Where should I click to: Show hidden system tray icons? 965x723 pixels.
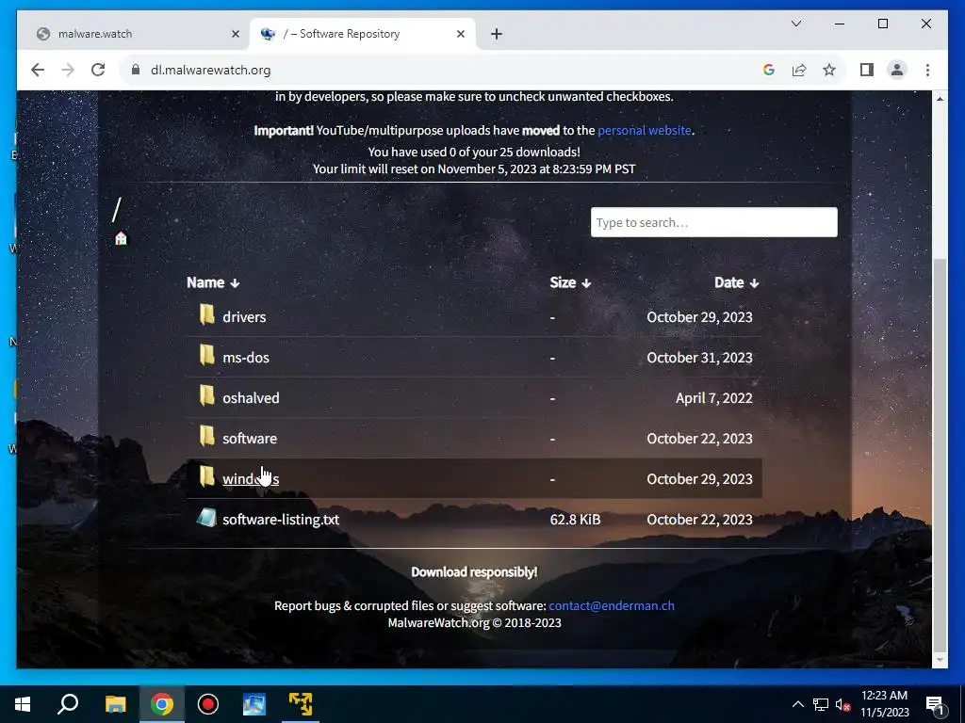[797, 704]
